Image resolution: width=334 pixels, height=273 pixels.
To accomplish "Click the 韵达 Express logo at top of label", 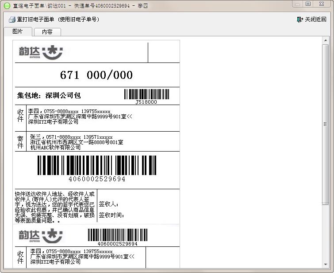I will 41,51.
